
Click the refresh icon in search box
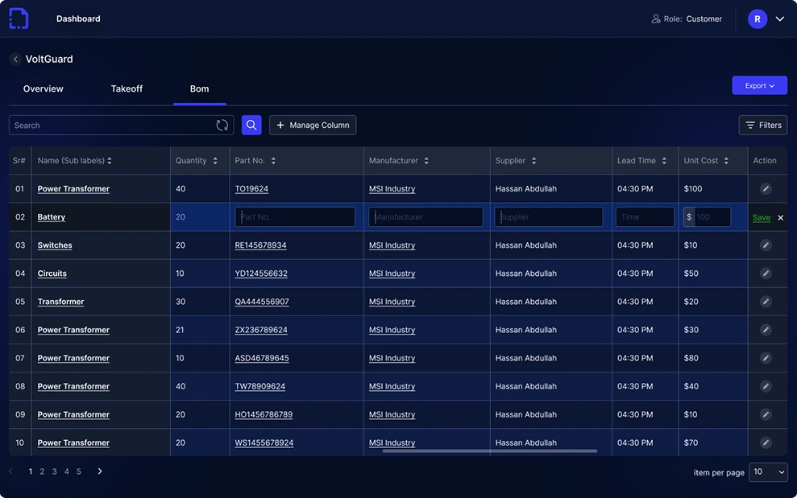pyautogui.click(x=222, y=125)
